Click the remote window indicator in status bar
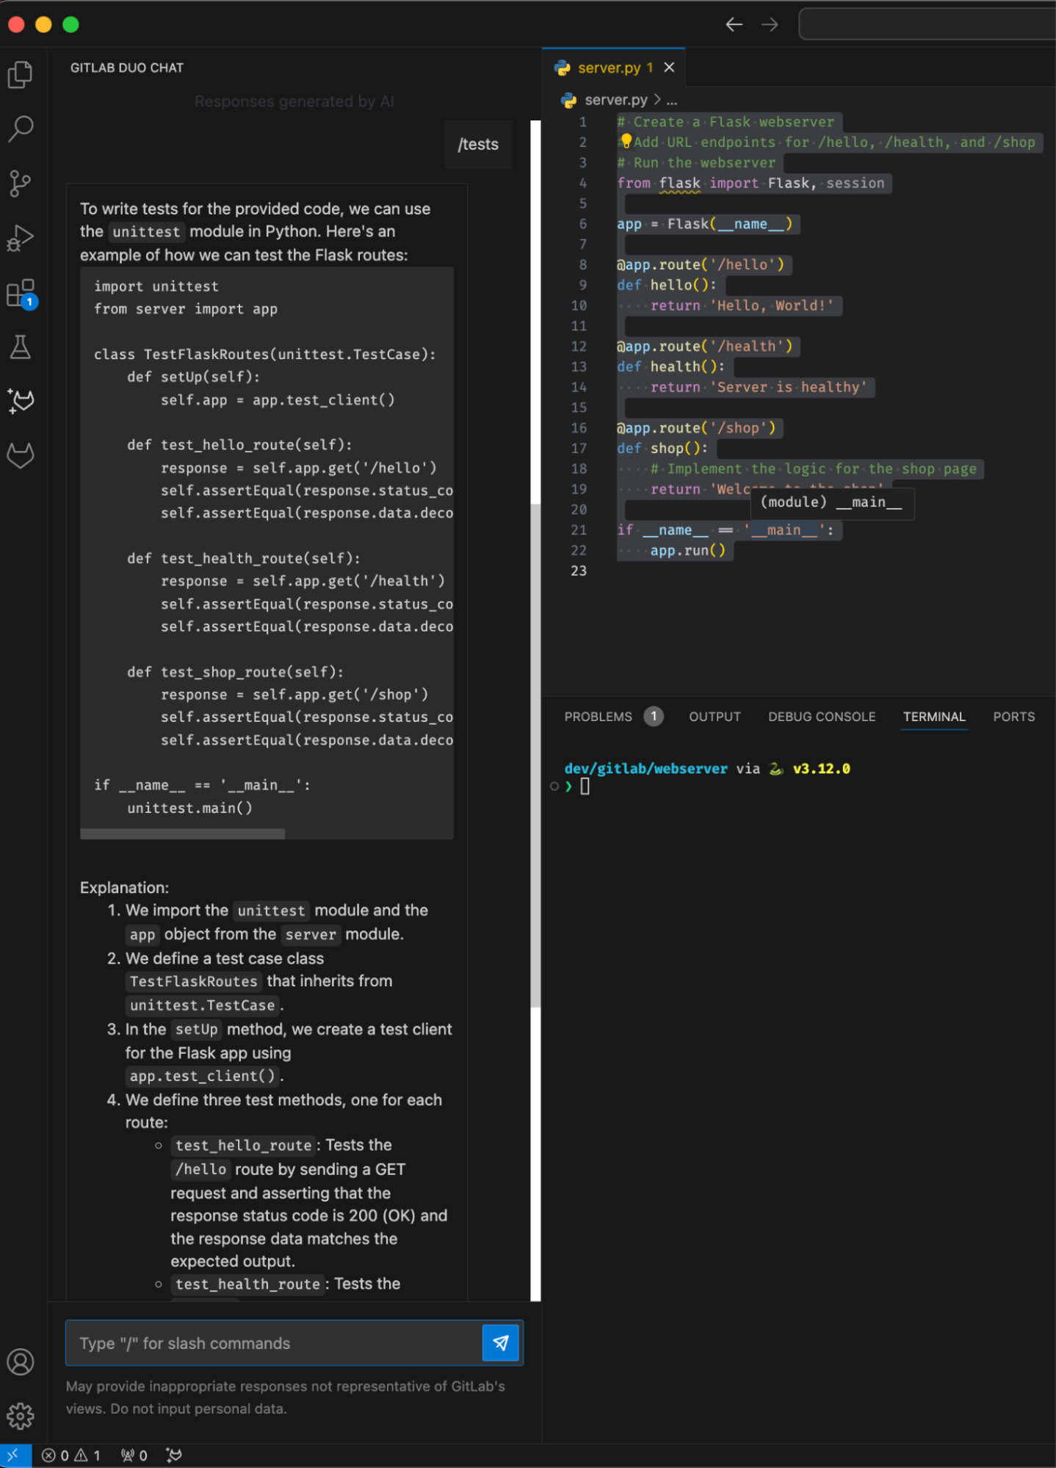This screenshot has height=1468, width=1056. pos(15,1455)
